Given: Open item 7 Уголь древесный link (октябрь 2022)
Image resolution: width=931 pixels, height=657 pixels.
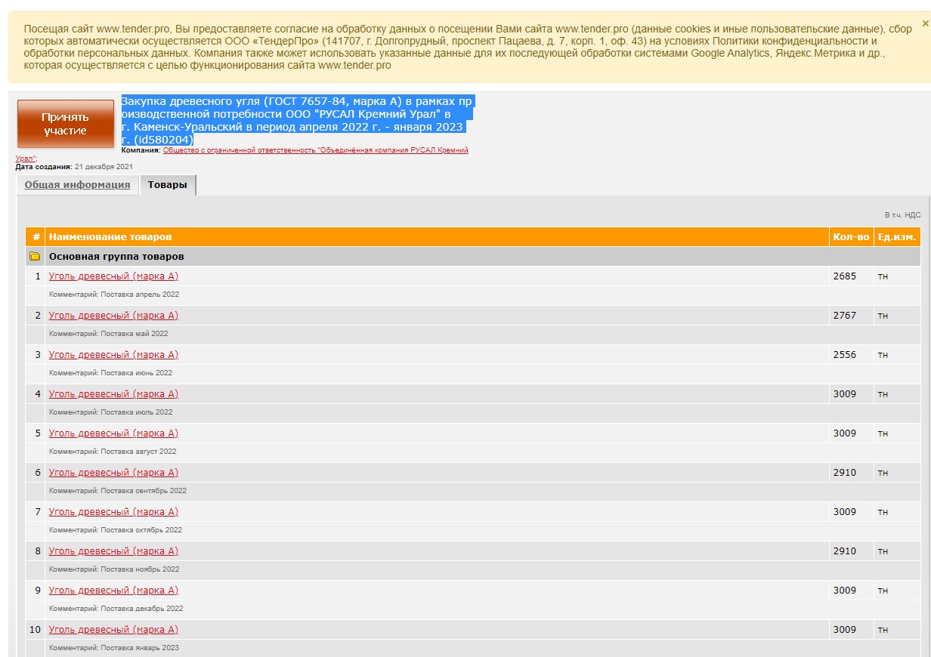Looking at the screenshot, I should [x=113, y=512].
